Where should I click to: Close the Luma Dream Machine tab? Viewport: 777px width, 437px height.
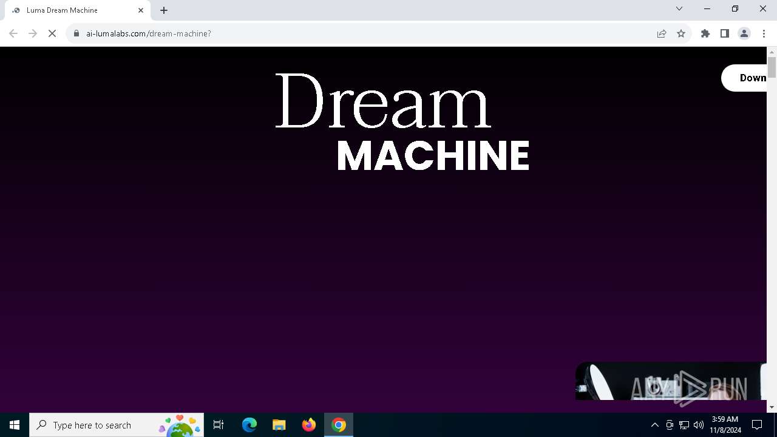coord(141,10)
